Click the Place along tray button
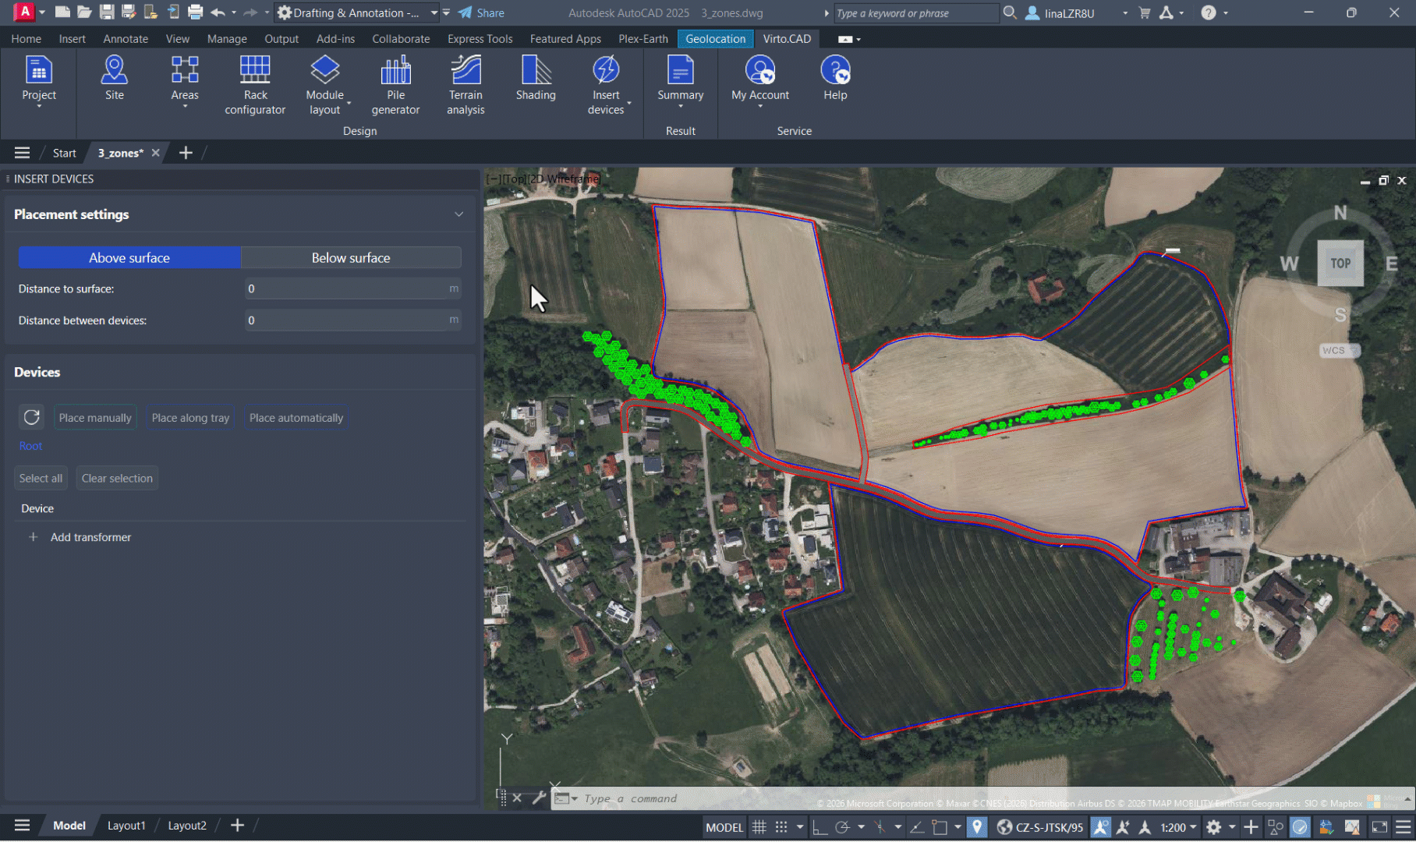The width and height of the screenshot is (1416, 842). [x=191, y=418]
